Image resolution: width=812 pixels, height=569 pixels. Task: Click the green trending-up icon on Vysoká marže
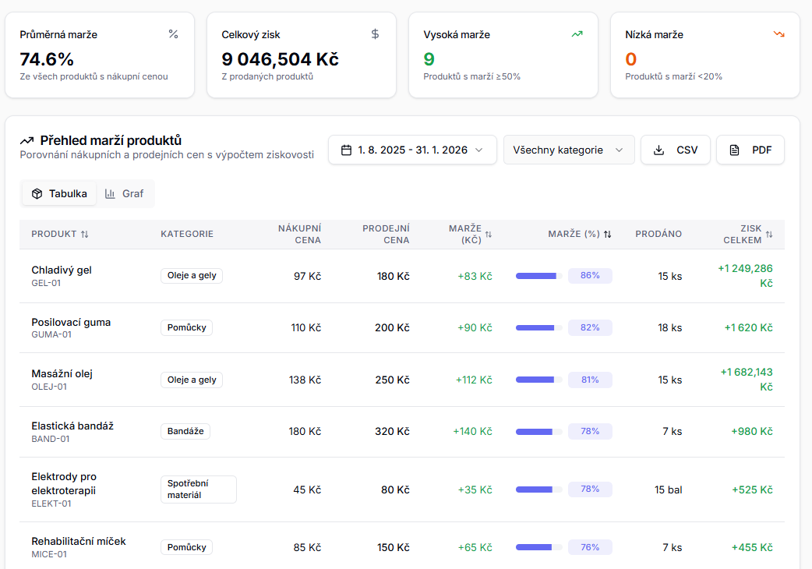coord(577,34)
